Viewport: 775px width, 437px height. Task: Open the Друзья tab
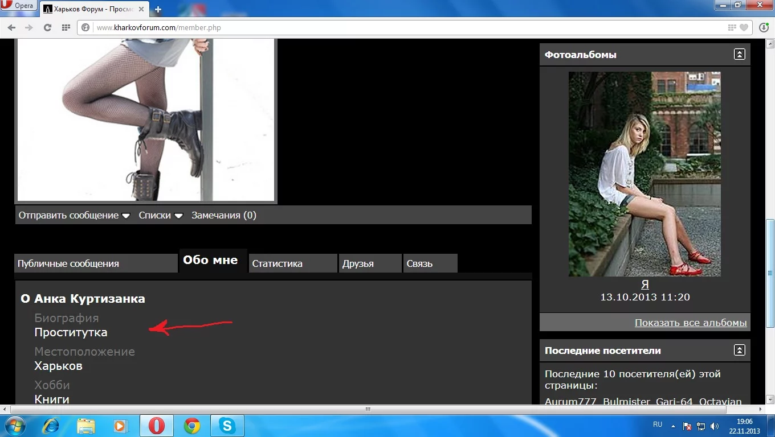coord(370,263)
